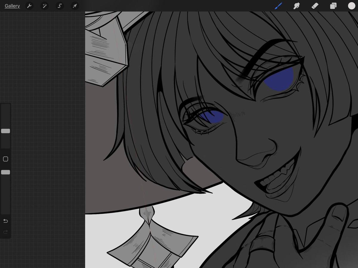Click the brush size slider handle
The image size is (358, 268).
(5, 131)
